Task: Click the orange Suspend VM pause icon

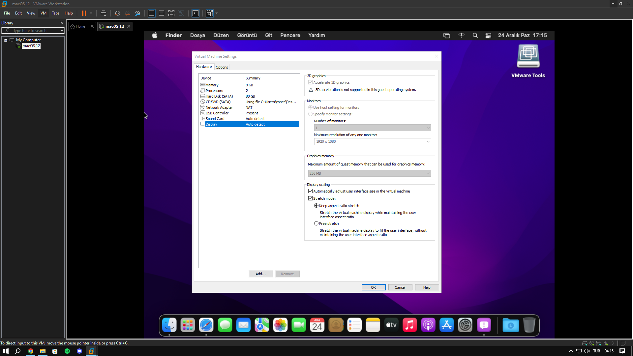Action: tap(84, 13)
